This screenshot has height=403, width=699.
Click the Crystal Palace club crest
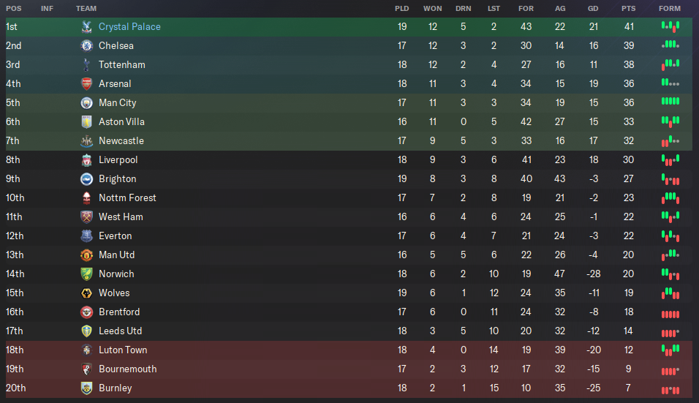[86, 27]
